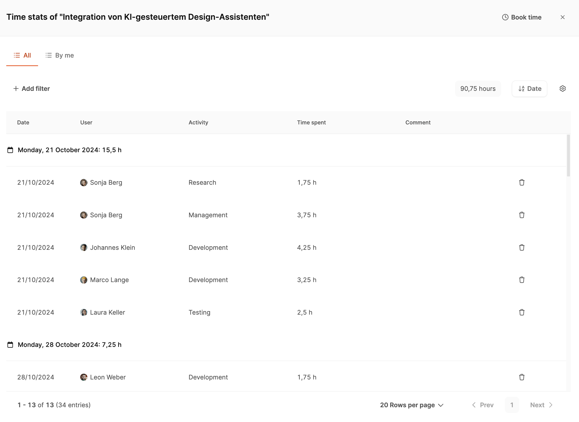Delete Sonja Berg's Research time entry
The height and width of the screenshot is (422, 579).
point(521,182)
